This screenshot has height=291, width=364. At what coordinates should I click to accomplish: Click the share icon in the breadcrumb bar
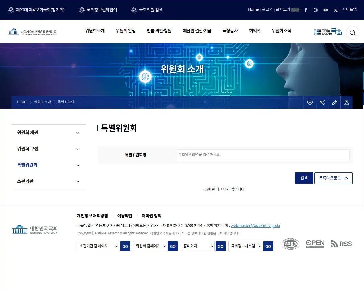[322, 102]
